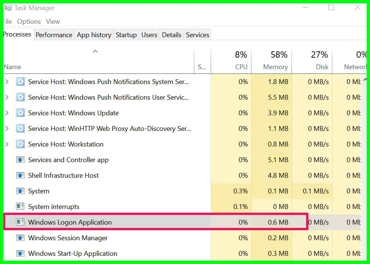370x264 pixels.
Task: Select the Windows Session Manager process
Action: click(x=182, y=238)
